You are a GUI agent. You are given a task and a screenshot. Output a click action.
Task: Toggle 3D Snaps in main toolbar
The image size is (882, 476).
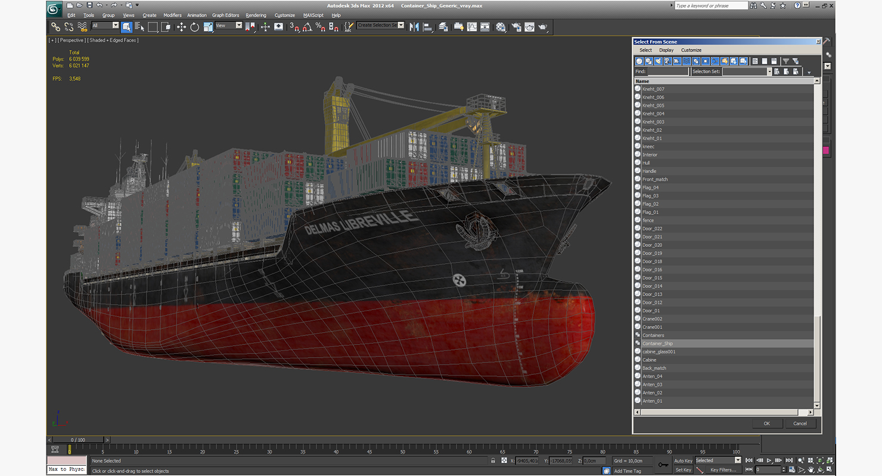[294, 27]
